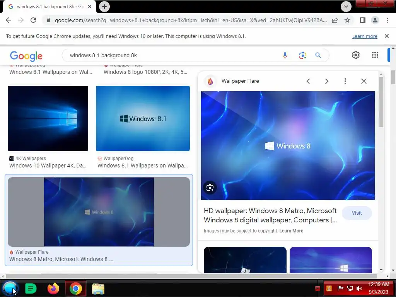The image size is (396, 297).
Task: Open the Windows 8.1 blue logo thumbnail
Action: pyautogui.click(x=143, y=118)
